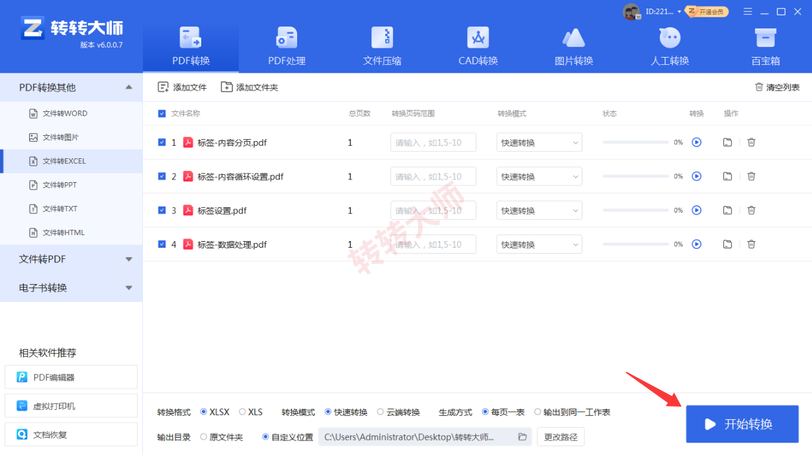
Task: Click PDF icon of 标签设置.pdf row
Action: 188,210
